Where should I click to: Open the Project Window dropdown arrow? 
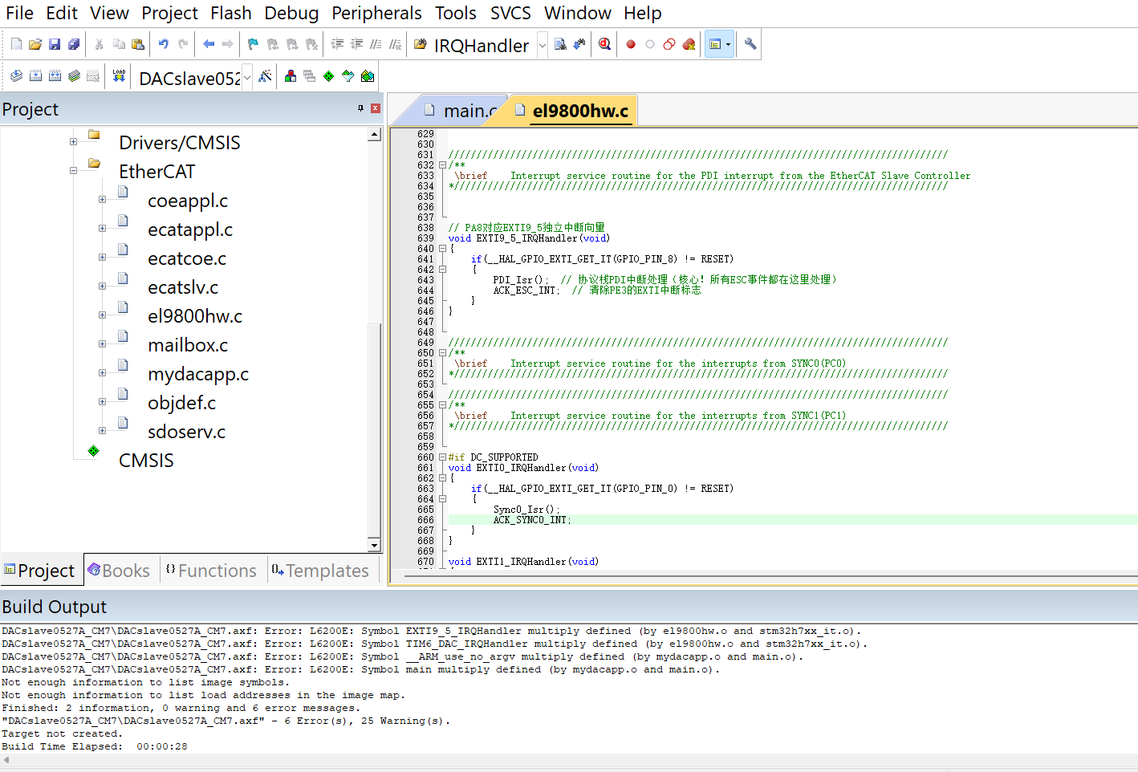729,45
